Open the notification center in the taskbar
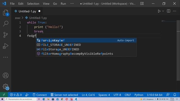The width and height of the screenshot is (180, 101). click(x=177, y=99)
